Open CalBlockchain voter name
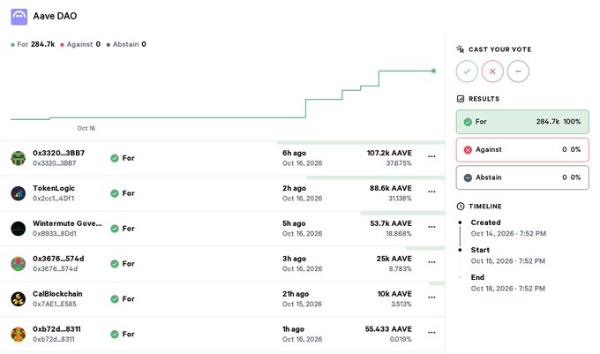This screenshot has width=600, height=354. pyautogui.click(x=57, y=294)
